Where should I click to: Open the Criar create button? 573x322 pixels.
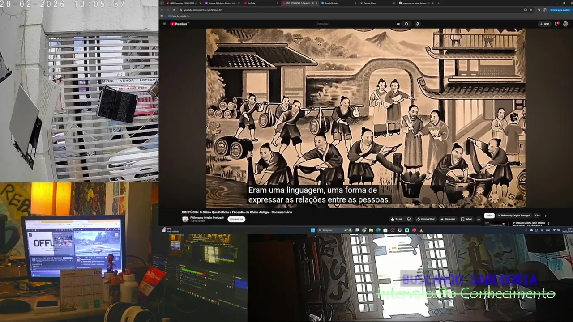pyautogui.click(x=544, y=24)
